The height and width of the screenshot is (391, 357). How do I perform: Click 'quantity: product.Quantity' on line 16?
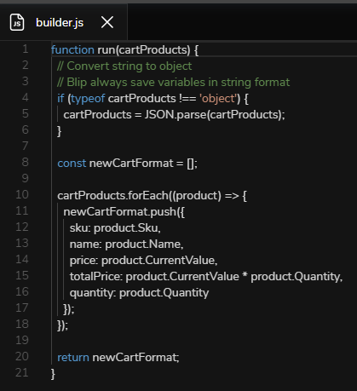pyautogui.click(x=139, y=293)
